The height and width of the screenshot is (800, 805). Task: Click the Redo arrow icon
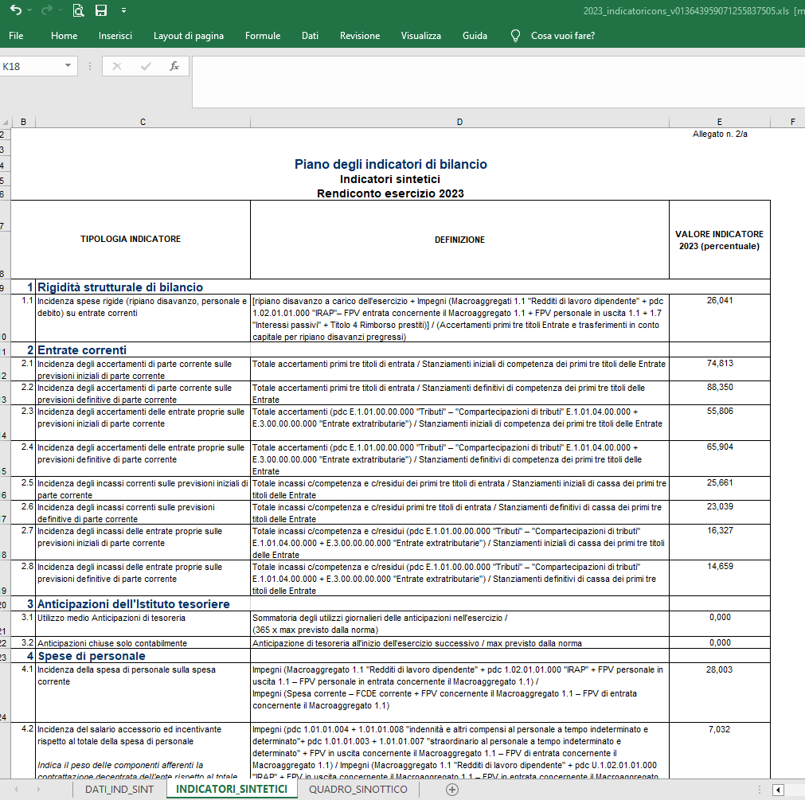(47, 10)
